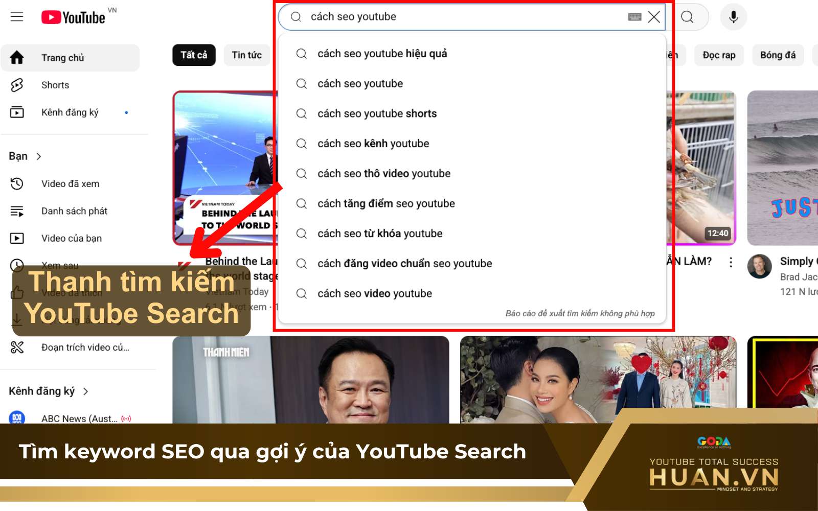Click the 'Đoạn trích video cü...' sidebar label
Image resolution: width=818 pixels, height=511 pixels.
click(x=85, y=347)
